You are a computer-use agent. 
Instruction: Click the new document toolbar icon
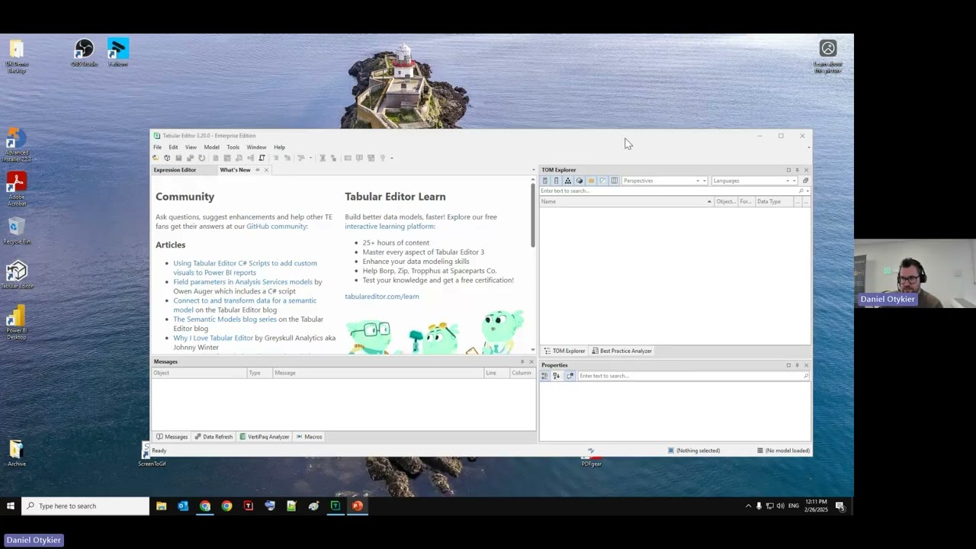click(216, 158)
